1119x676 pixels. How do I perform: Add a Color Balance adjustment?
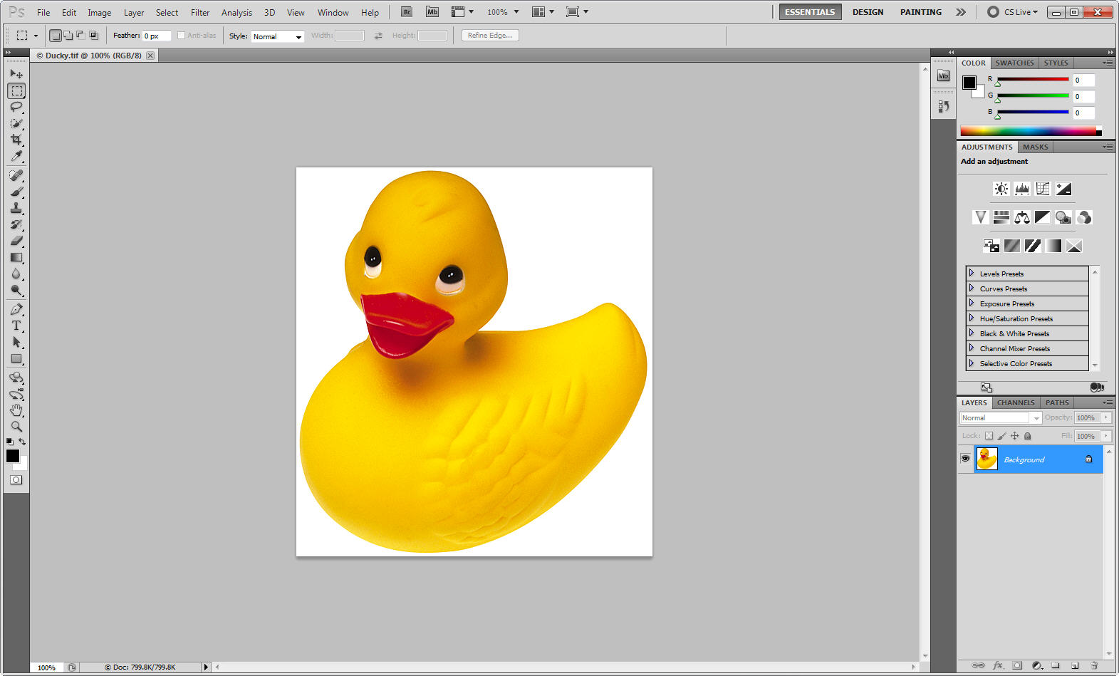1022,217
